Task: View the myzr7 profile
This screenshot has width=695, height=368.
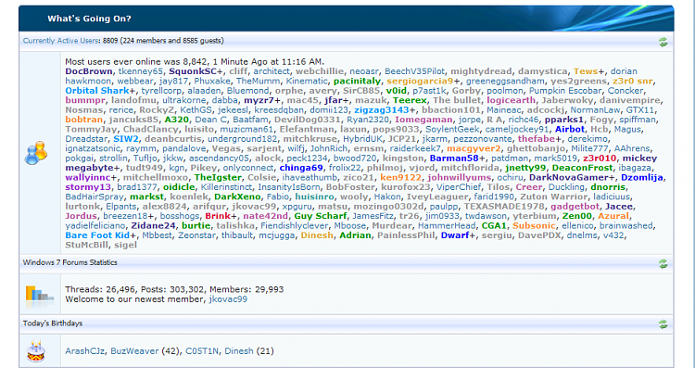Action: 259,100
